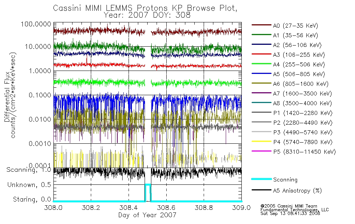Click the black A5 Anisotropy legend line
Viewport: 355px width, 224px height.
(x=262, y=190)
